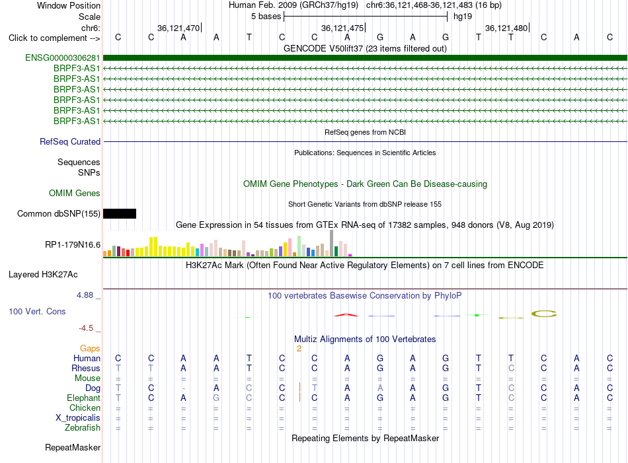Select the Mouse species row label
This screenshot has height=463, width=628.
pyautogui.click(x=87, y=378)
